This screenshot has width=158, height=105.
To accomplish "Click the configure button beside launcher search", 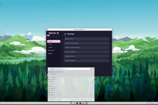I will click(x=91, y=69).
